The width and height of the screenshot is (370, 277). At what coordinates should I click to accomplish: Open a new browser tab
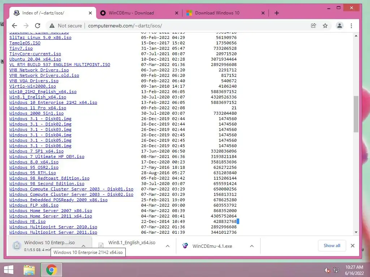pos(277,13)
